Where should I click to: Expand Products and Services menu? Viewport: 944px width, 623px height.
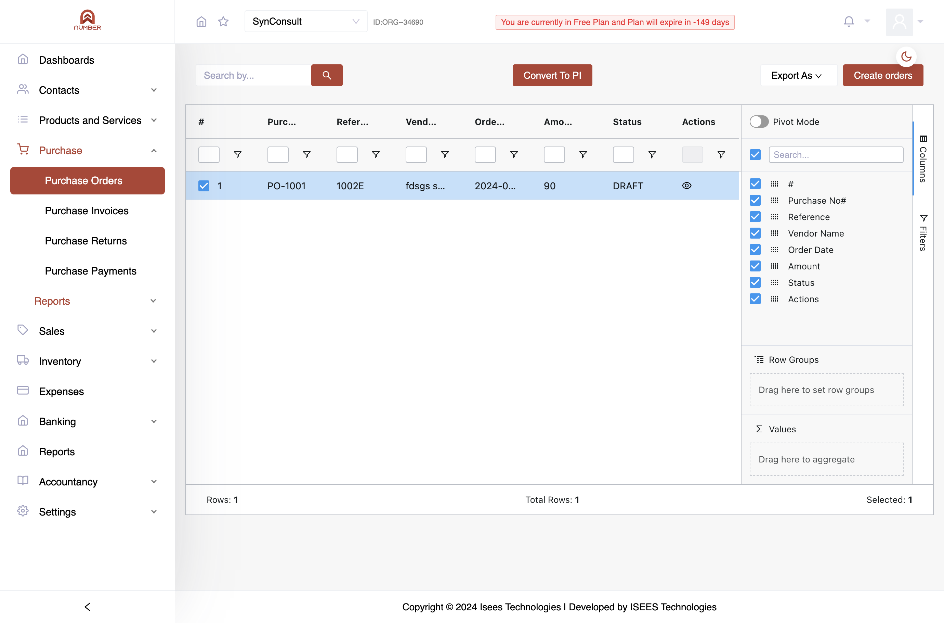click(x=87, y=120)
